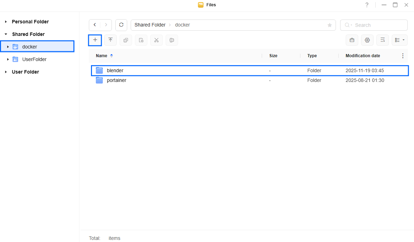Go back using the left arrow
Viewport: 414px width, 242px height.
coord(95,25)
